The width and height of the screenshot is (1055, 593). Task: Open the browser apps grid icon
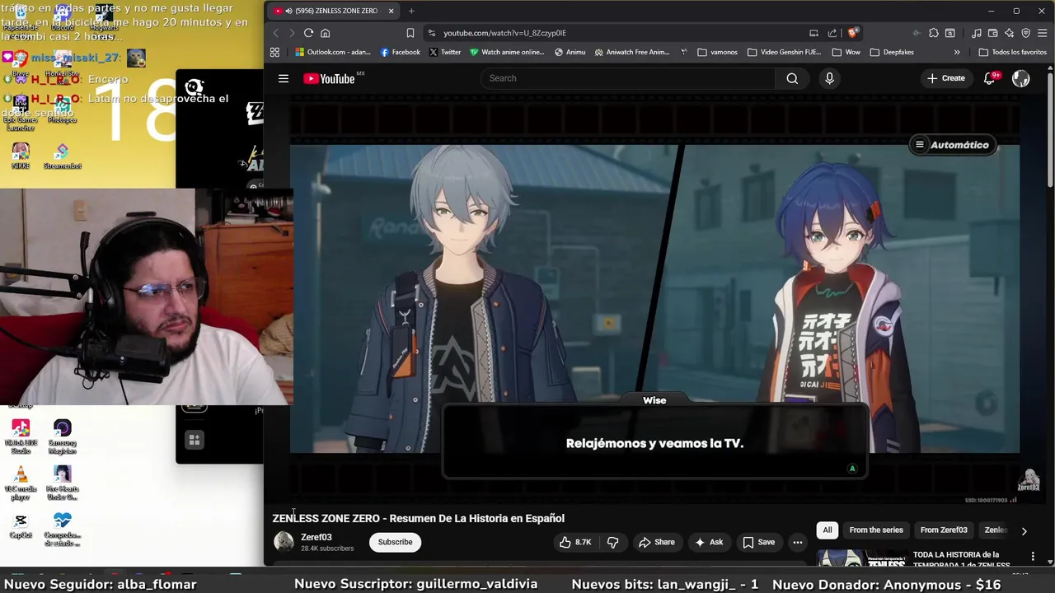(274, 52)
